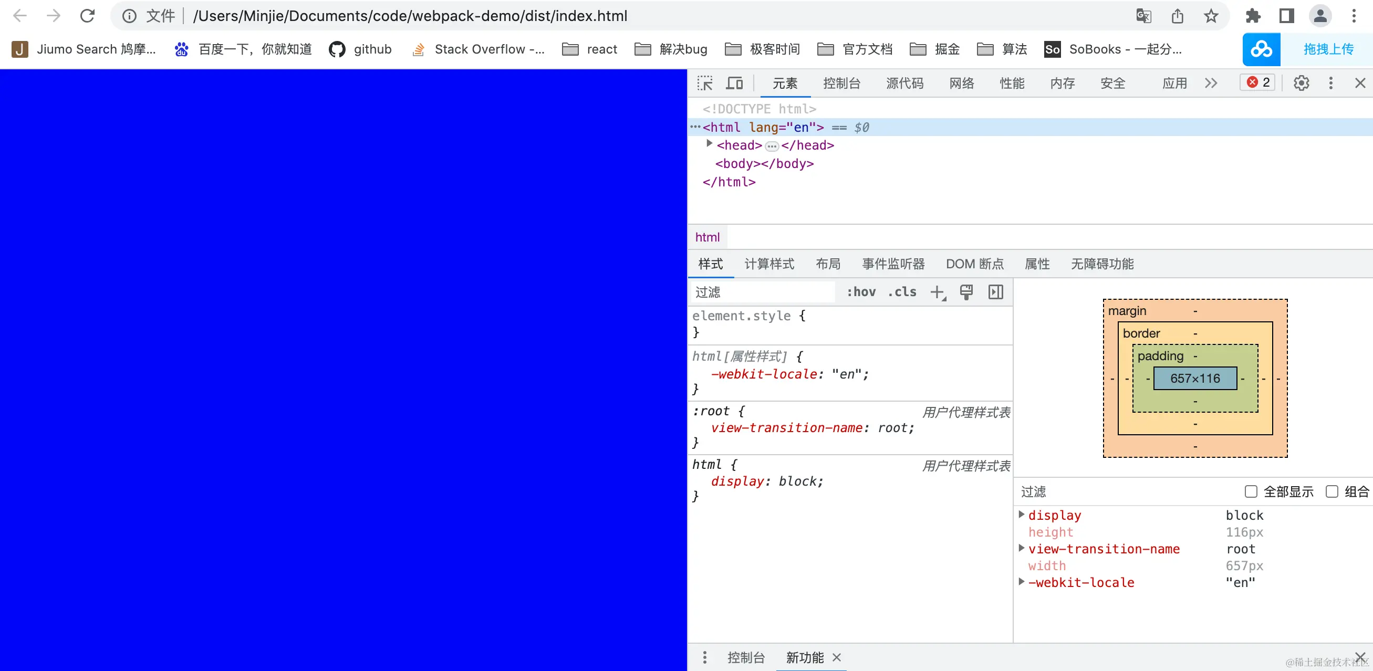Click the Google Translate icon in address bar

1143,16
